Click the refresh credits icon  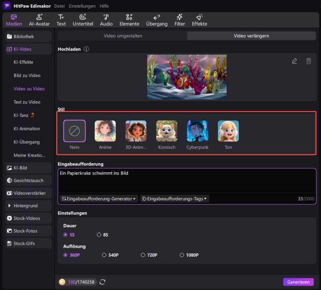pyautogui.click(x=102, y=282)
